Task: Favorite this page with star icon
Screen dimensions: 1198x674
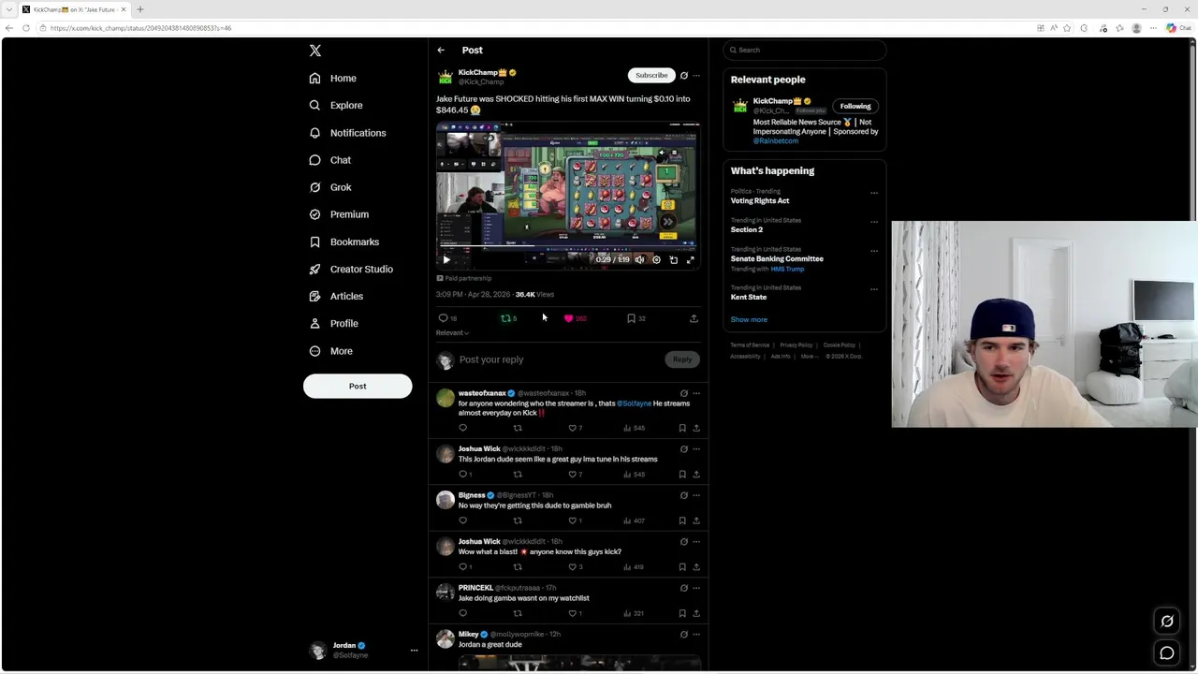Action: (x=1067, y=28)
